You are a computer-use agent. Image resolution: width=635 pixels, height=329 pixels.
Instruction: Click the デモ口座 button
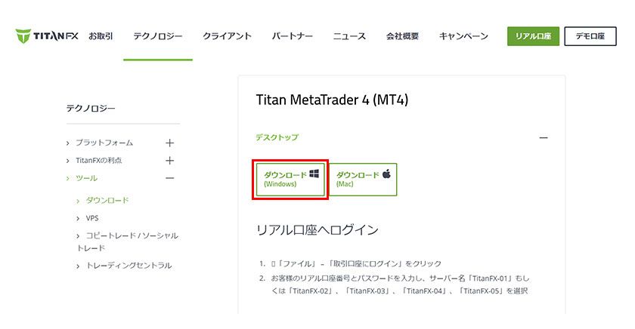(x=590, y=36)
